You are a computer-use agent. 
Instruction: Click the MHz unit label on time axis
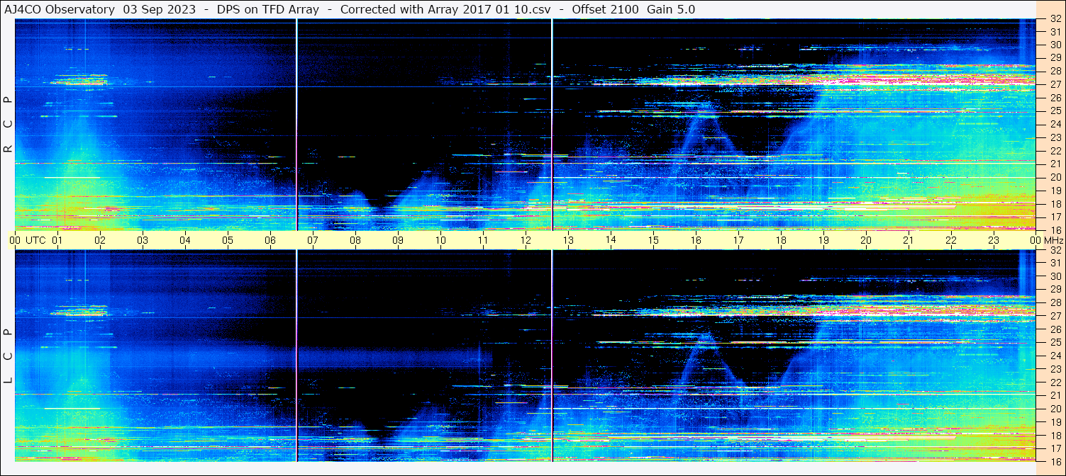pos(1053,240)
